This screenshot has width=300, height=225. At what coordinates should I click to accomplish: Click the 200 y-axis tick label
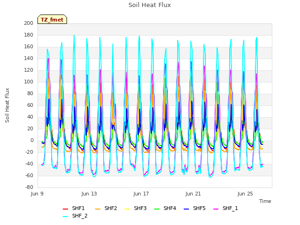(29, 23)
